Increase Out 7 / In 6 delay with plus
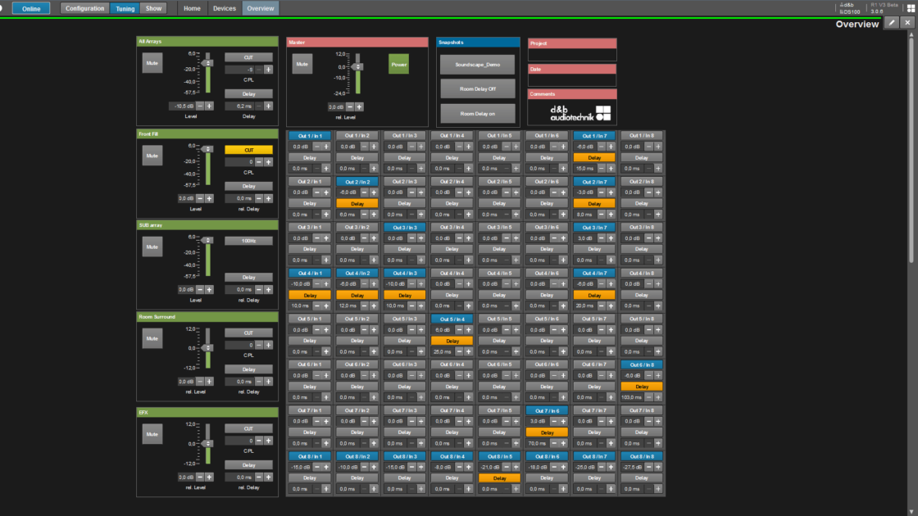918x516 pixels. 563,443
